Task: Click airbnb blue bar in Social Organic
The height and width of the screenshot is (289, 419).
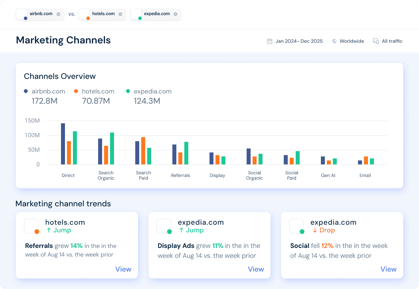Action: click(249, 156)
